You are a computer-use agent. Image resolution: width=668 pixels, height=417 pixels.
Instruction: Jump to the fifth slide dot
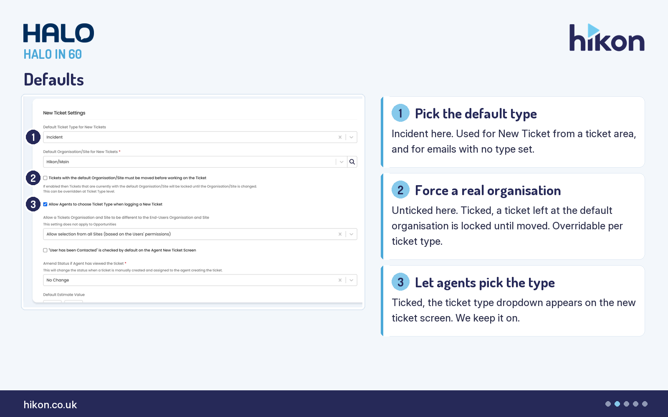click(x=645, y=404)
